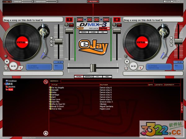Click the crossfader handle
Image resolution: width=186 pixels, height=139 pixels.
tap(93, 68)
